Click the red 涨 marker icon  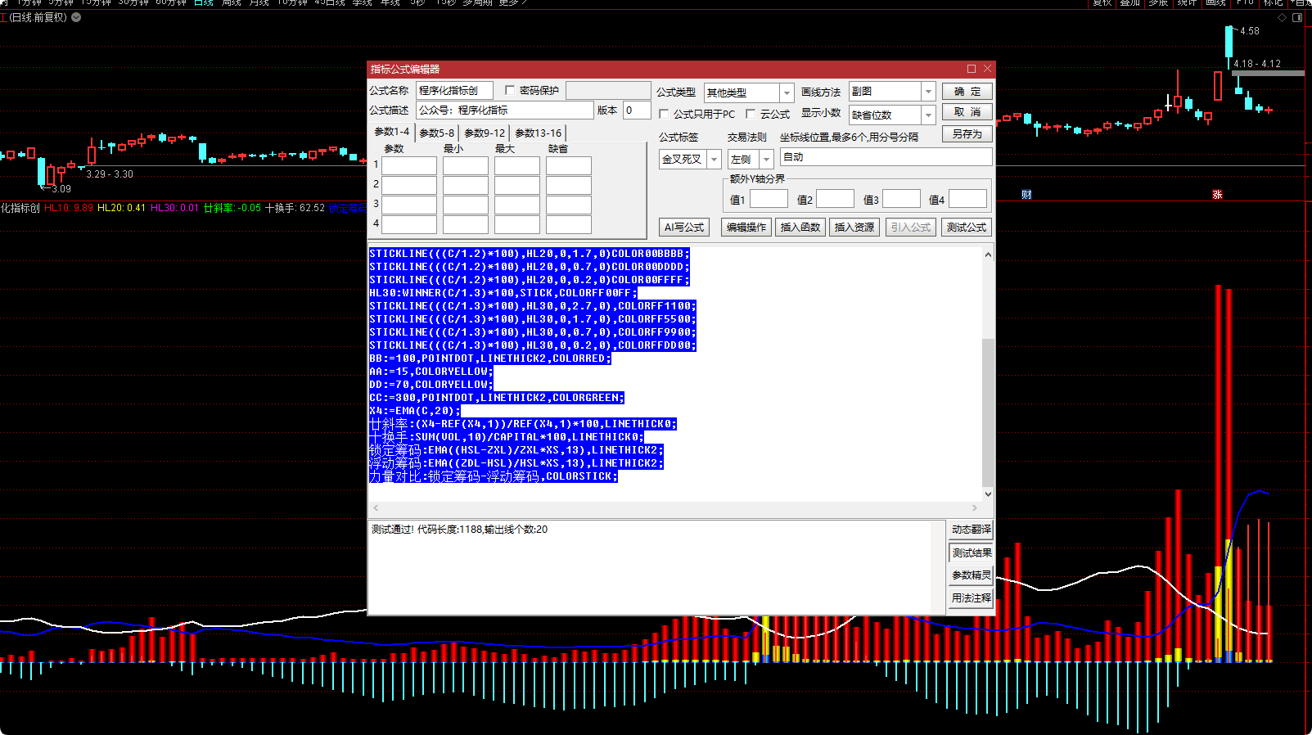(x=1217, y=195)
